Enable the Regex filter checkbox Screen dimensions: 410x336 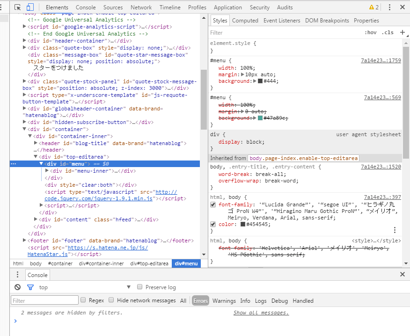click(x=83, y=300)
